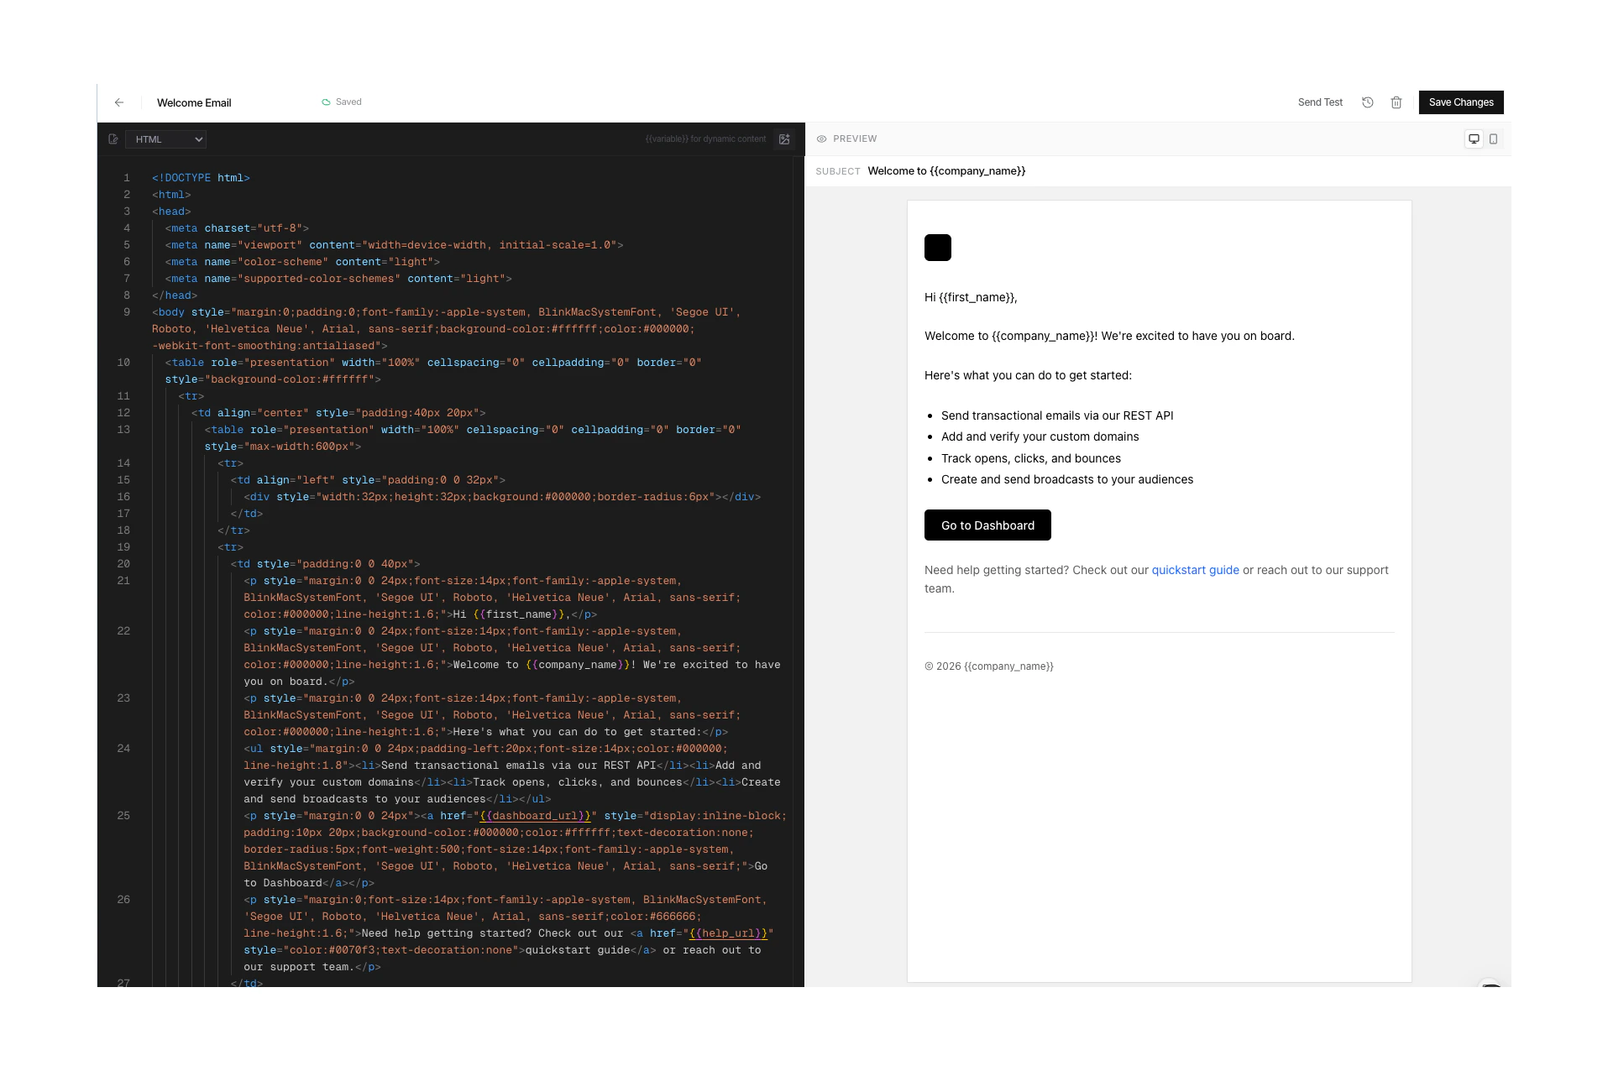Click {{help_url}} variable in the code
The height and width of the screenshot is (1071, 1608).
pos(728,933)
